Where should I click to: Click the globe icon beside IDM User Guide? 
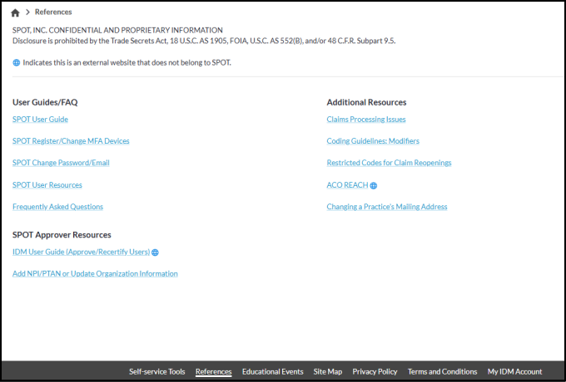[155, 252]
